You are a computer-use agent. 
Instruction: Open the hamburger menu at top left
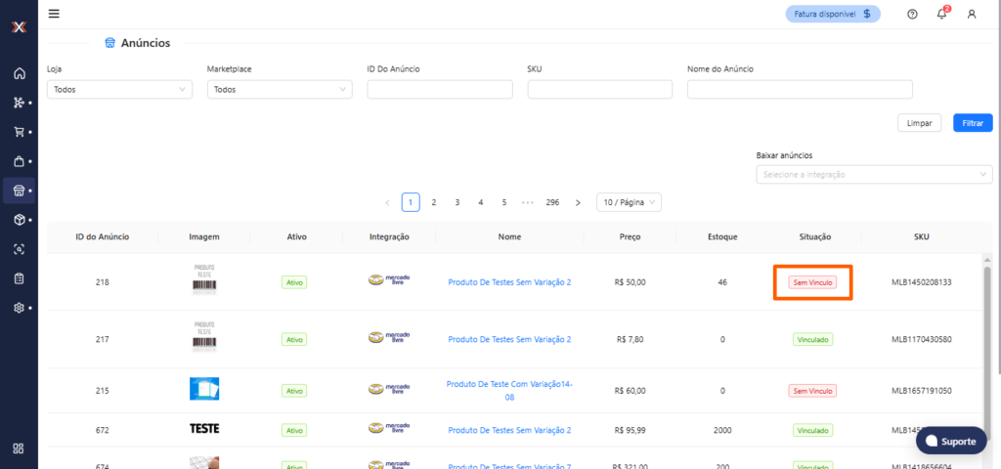[54, 14]
